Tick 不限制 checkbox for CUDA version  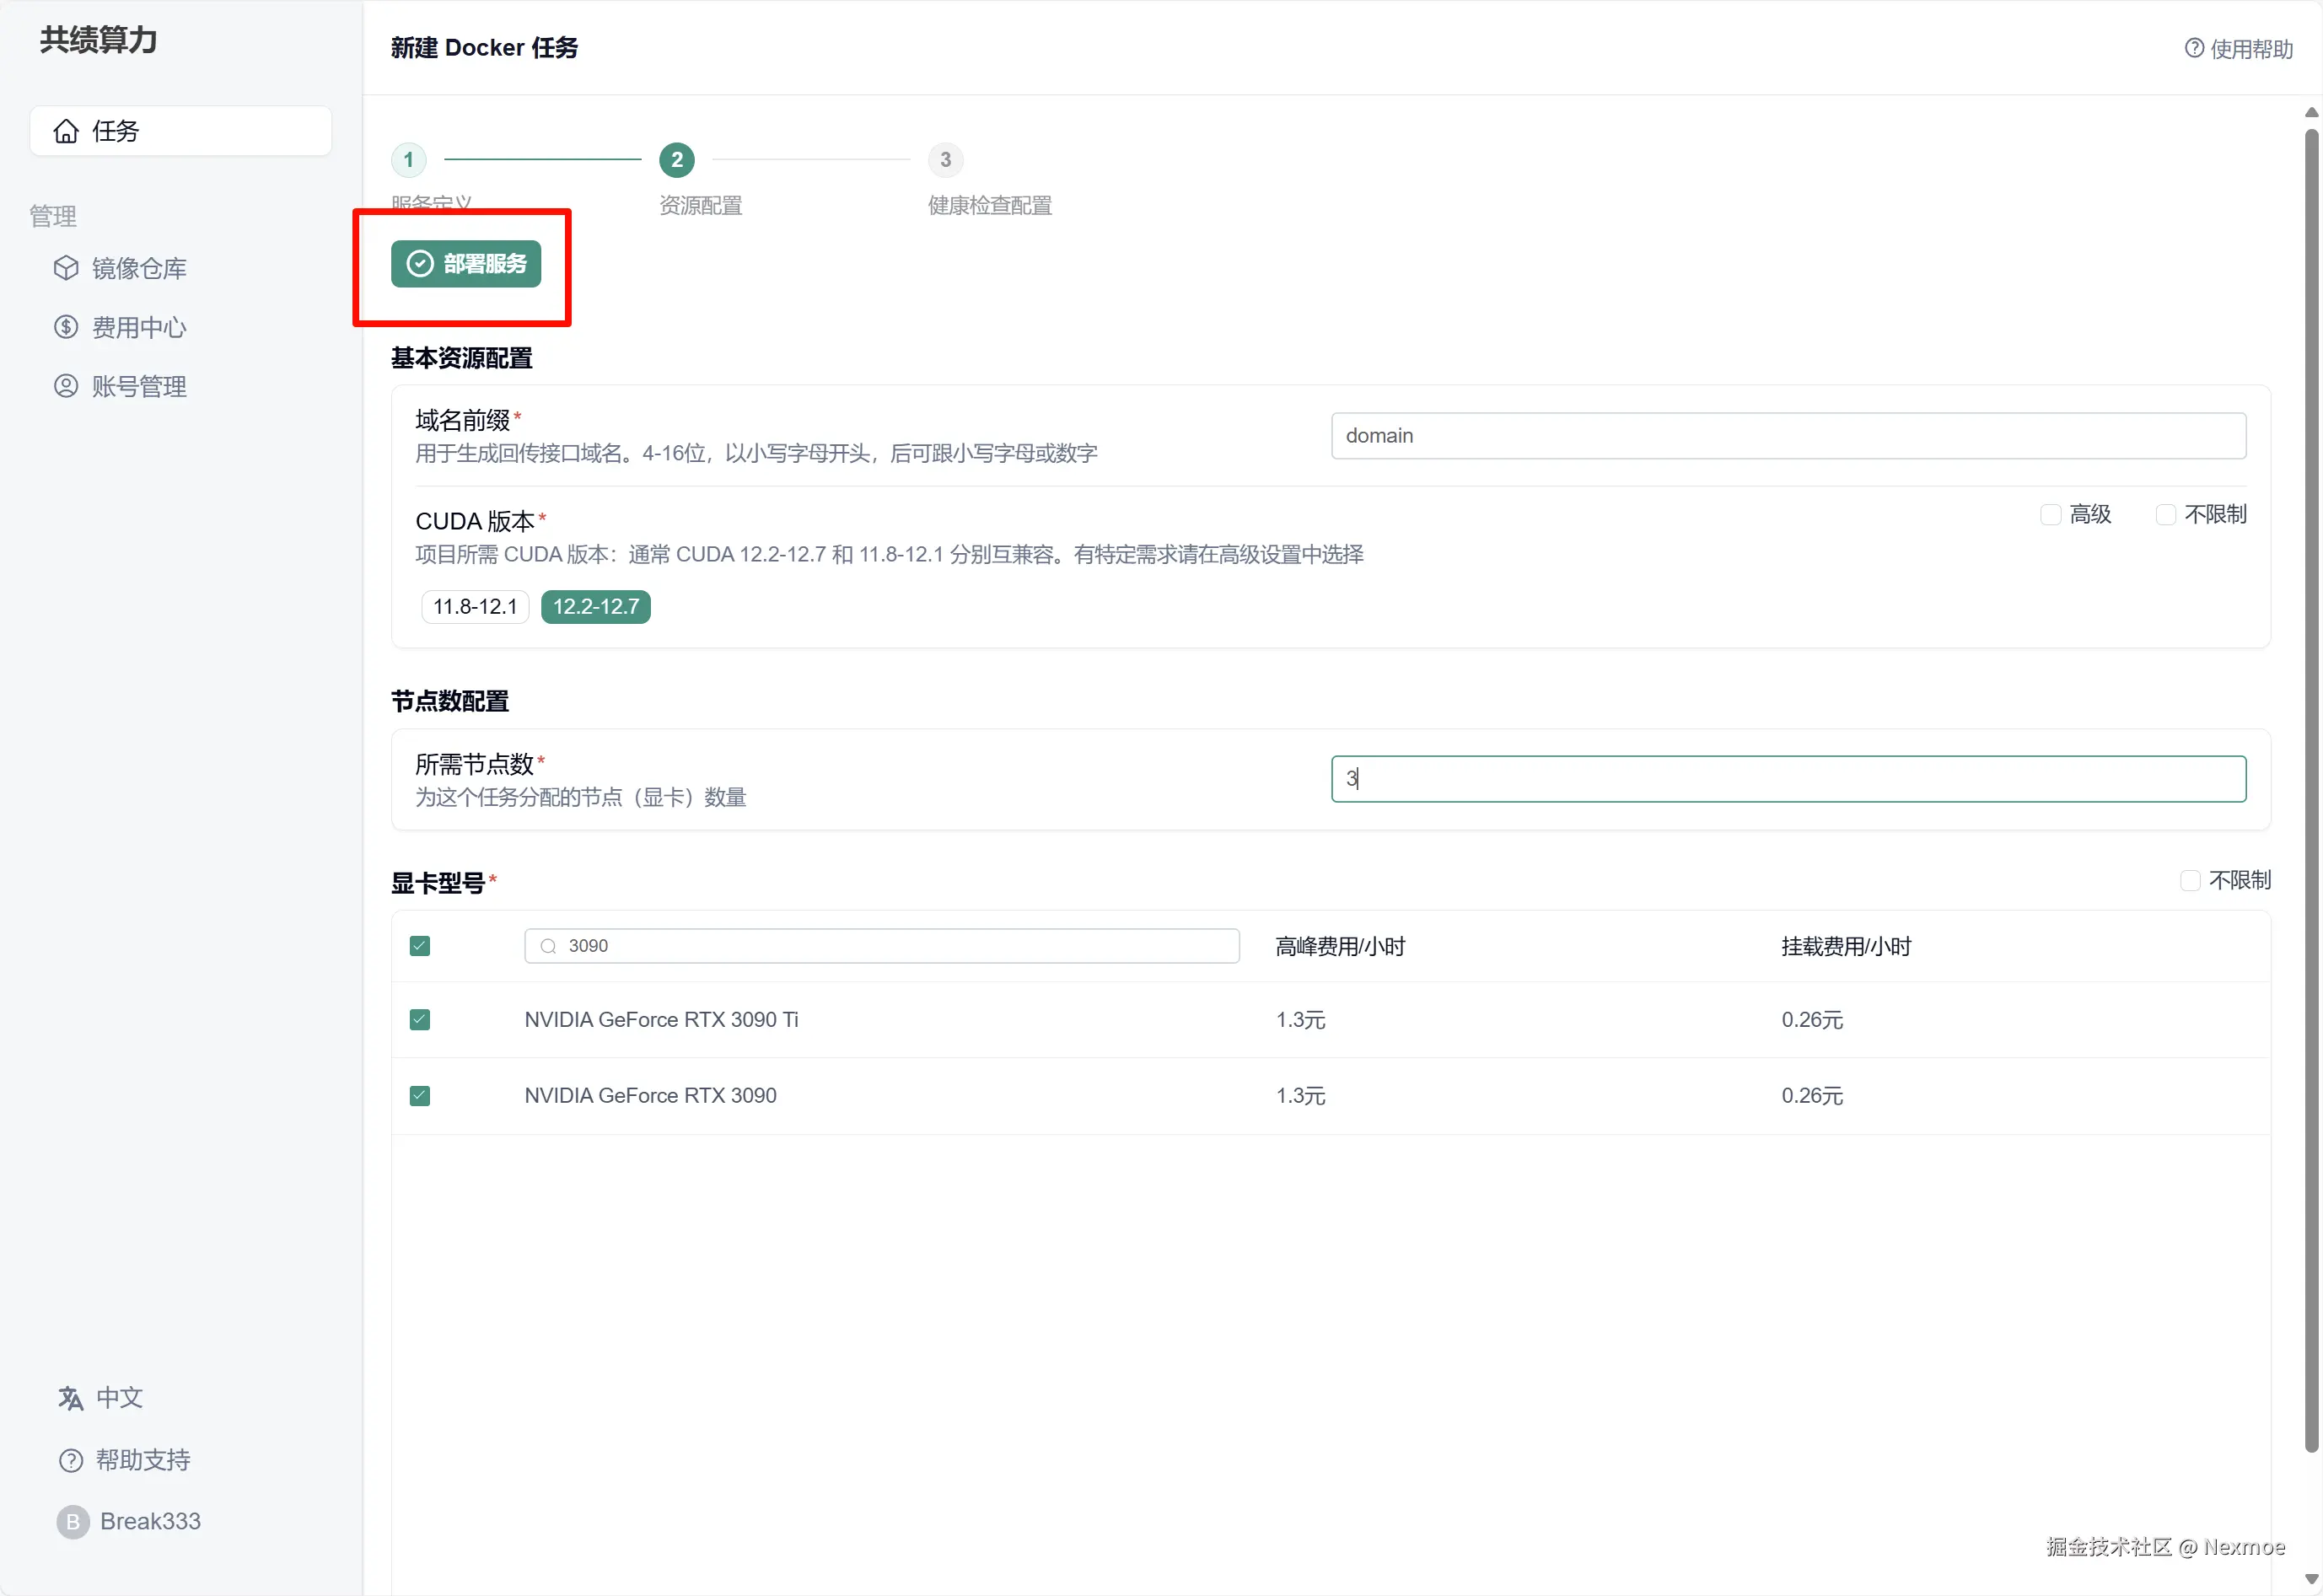point(2166,514)
